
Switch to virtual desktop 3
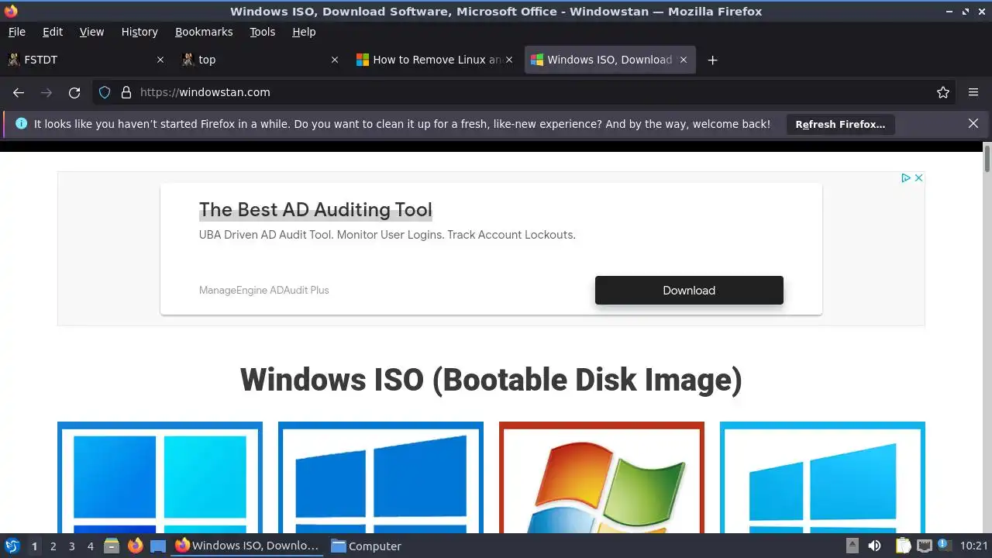pos(71,546)
